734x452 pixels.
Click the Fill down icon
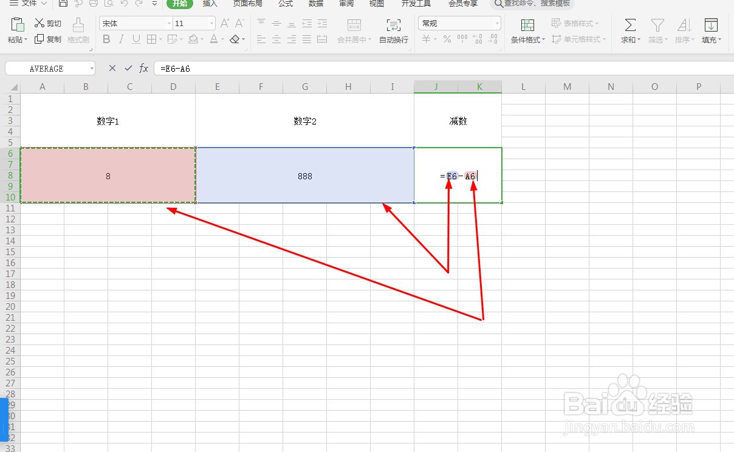point(710,25)
